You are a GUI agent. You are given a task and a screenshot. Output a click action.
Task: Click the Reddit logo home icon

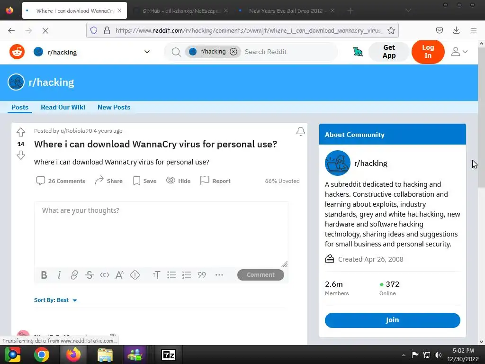point(17,52)
